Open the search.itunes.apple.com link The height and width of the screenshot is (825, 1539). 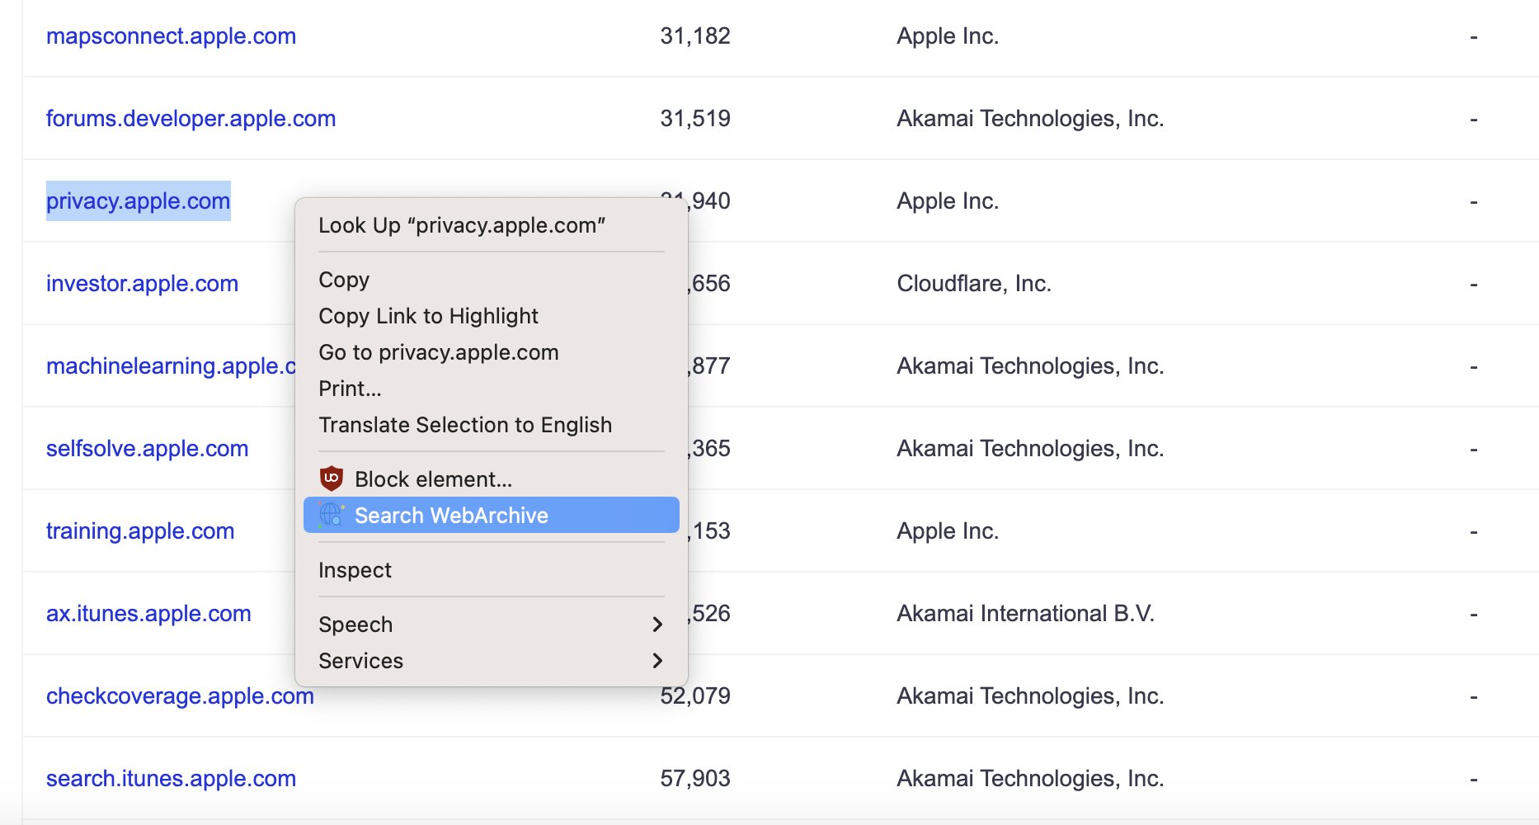[x=171, y=779]
